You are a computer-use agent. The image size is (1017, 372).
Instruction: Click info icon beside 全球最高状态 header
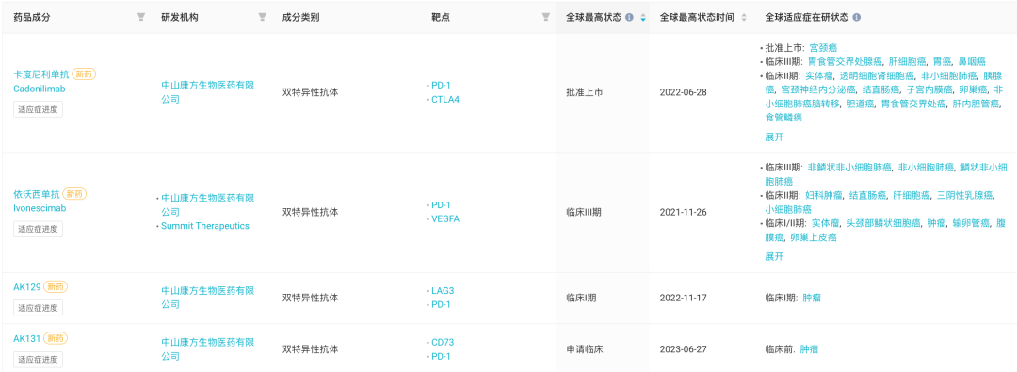coord(629,18)
